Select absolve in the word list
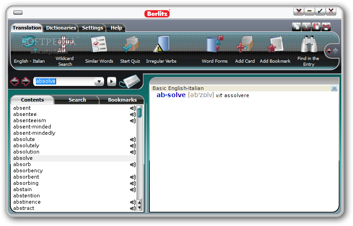Screen dimensions: 353x226 click(74, 158)
